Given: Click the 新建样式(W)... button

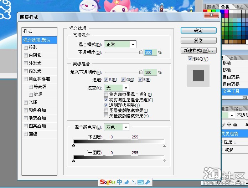Looking at the screenshot, I should [x=198, y=51].
